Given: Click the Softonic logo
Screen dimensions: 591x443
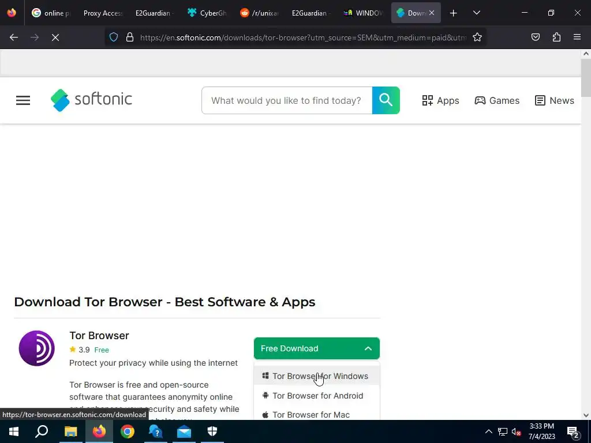Looking at the screenshot, I should tap(92, 100).
